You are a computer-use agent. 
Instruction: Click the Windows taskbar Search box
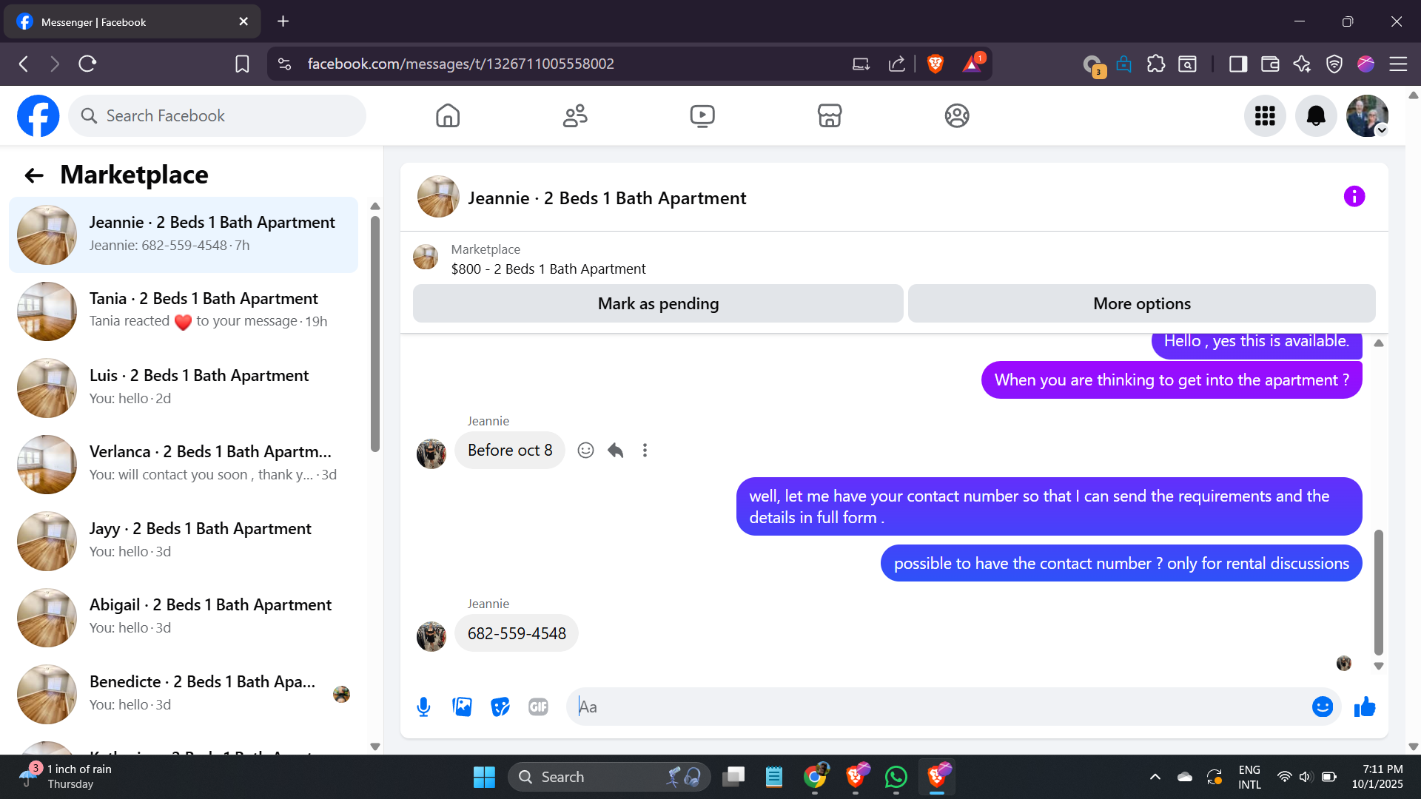tap(608, 777)
